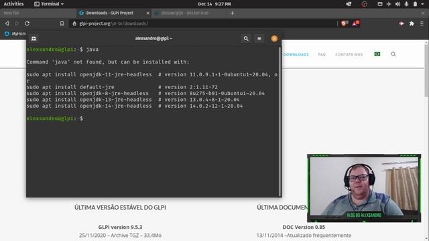Click the Brazil flag language selector
The height and width of the screenshot is (241, 429).
[x=377, y=54]
